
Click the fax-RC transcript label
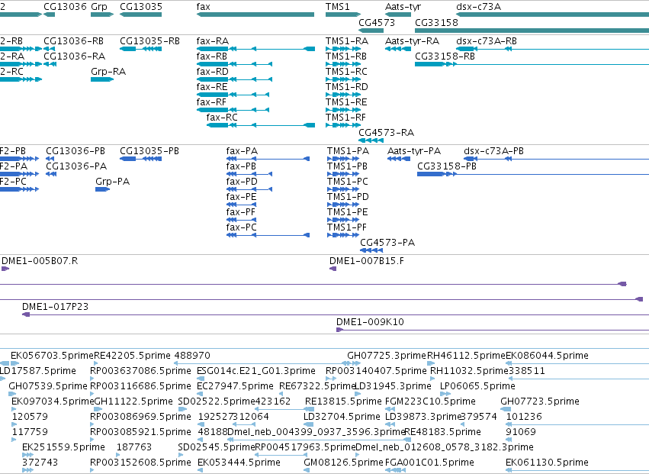[x=222, y=118]
